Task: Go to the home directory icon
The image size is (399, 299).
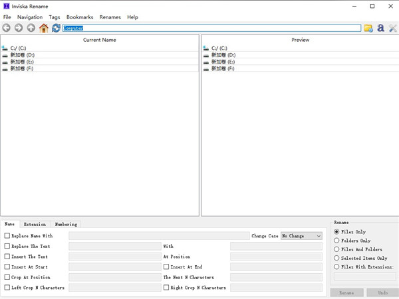Action: pyautogui.click(x=43, y=28)
